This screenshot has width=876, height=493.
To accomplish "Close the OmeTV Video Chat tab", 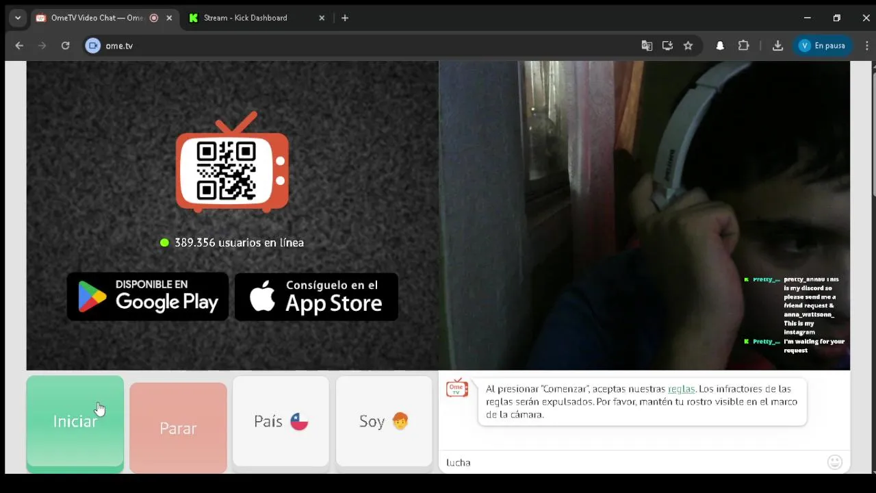I will 169,18.
